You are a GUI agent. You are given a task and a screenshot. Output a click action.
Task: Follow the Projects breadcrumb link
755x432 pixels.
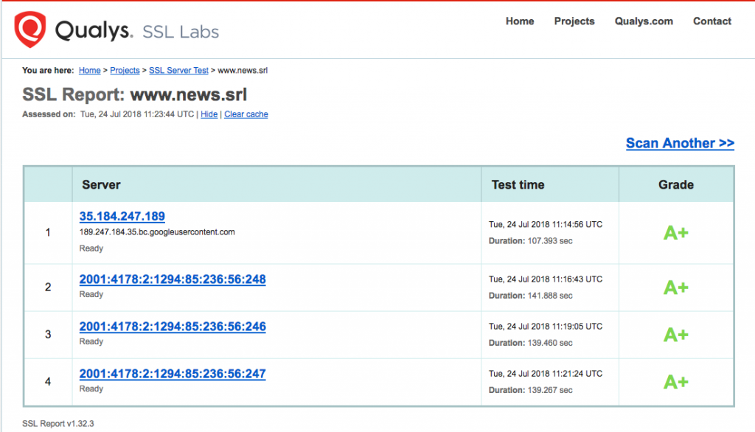(125, 70)
